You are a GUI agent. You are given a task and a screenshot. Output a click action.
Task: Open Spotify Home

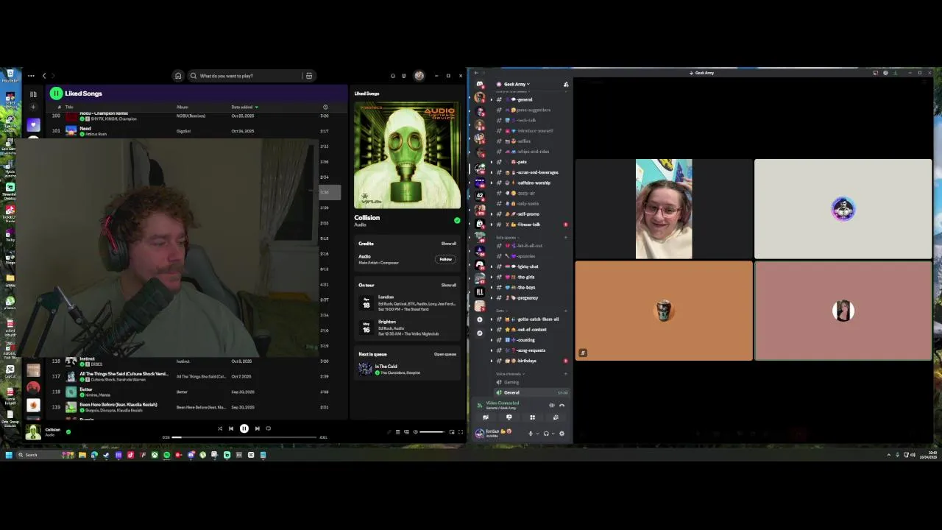pos(178,76)
